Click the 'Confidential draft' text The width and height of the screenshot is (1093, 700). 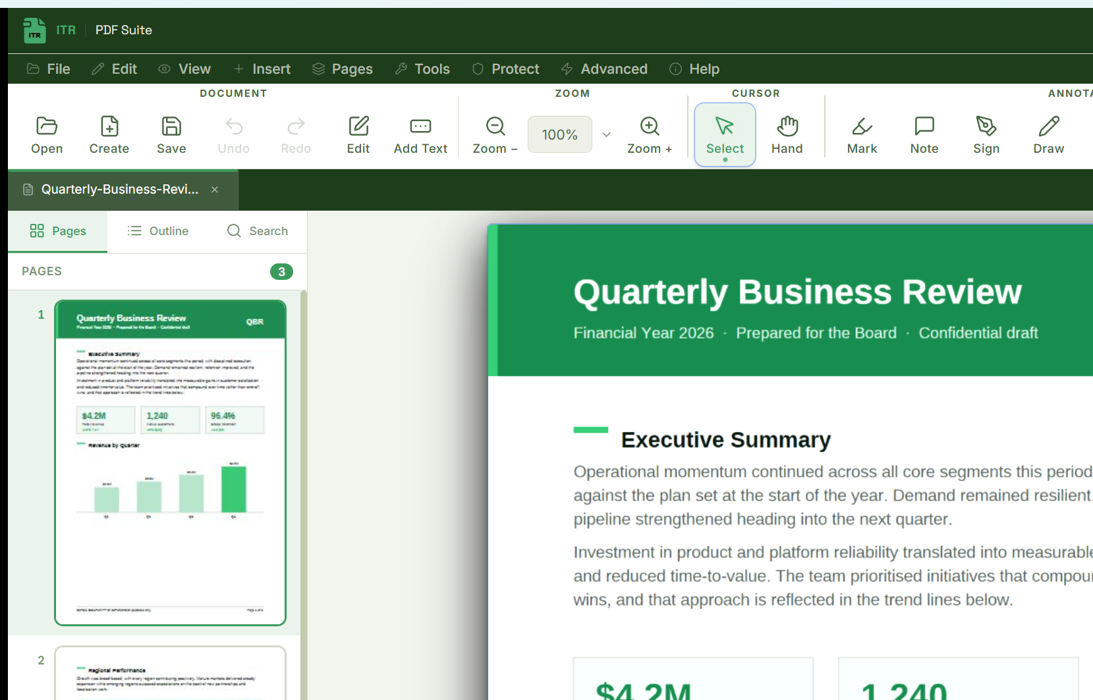point(978,333)
